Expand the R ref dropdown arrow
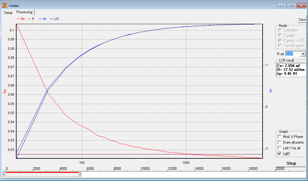This screenshot has height=181, width=308. (303, 54)
